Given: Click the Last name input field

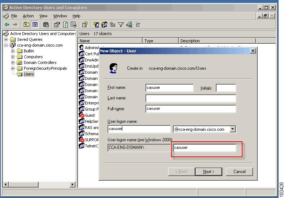Looking at the screenshot, I should click(x=191, y=98).
